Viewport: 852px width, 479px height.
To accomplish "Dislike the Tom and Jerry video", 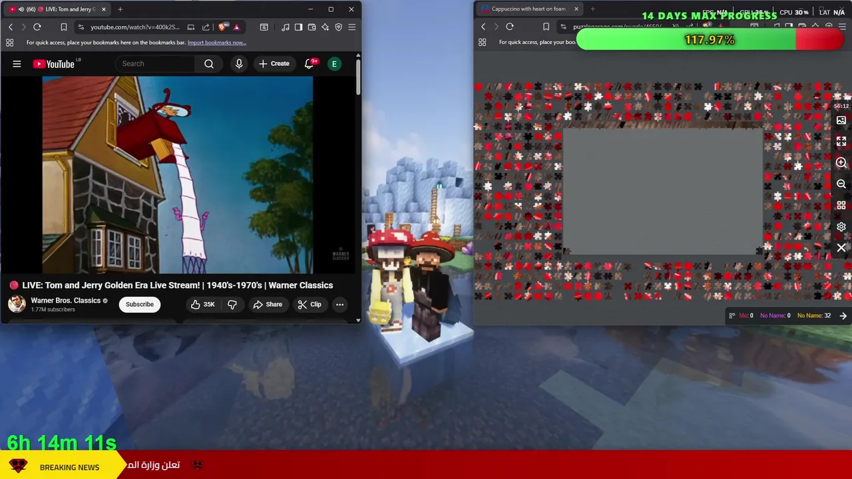I will tap(232, 304).
